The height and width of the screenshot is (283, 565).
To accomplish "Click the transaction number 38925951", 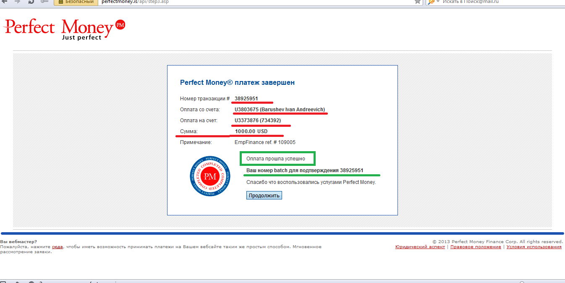I will [246, 99].
